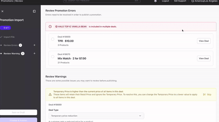
Task: Click the Skip icon on warning
Action: [x=204, y=94]
